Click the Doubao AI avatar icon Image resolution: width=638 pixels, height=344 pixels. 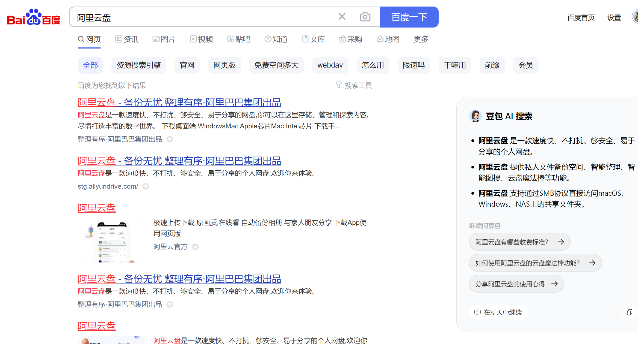475,116
